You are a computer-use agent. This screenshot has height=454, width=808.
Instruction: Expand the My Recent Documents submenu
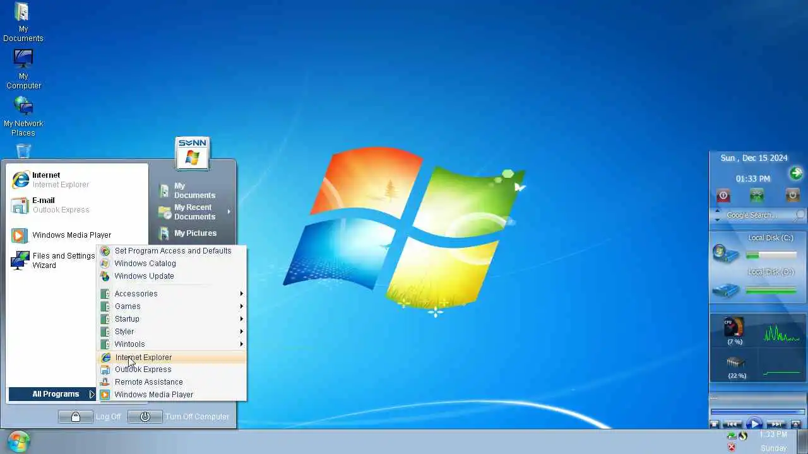tap(194, 212)
